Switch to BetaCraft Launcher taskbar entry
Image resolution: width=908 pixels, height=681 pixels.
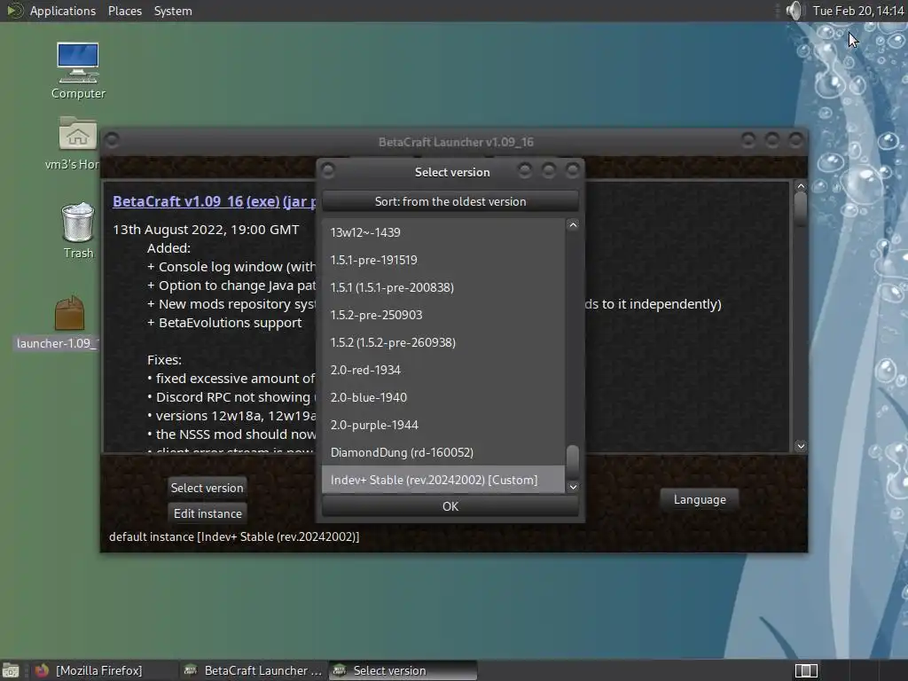coord(253,670)
